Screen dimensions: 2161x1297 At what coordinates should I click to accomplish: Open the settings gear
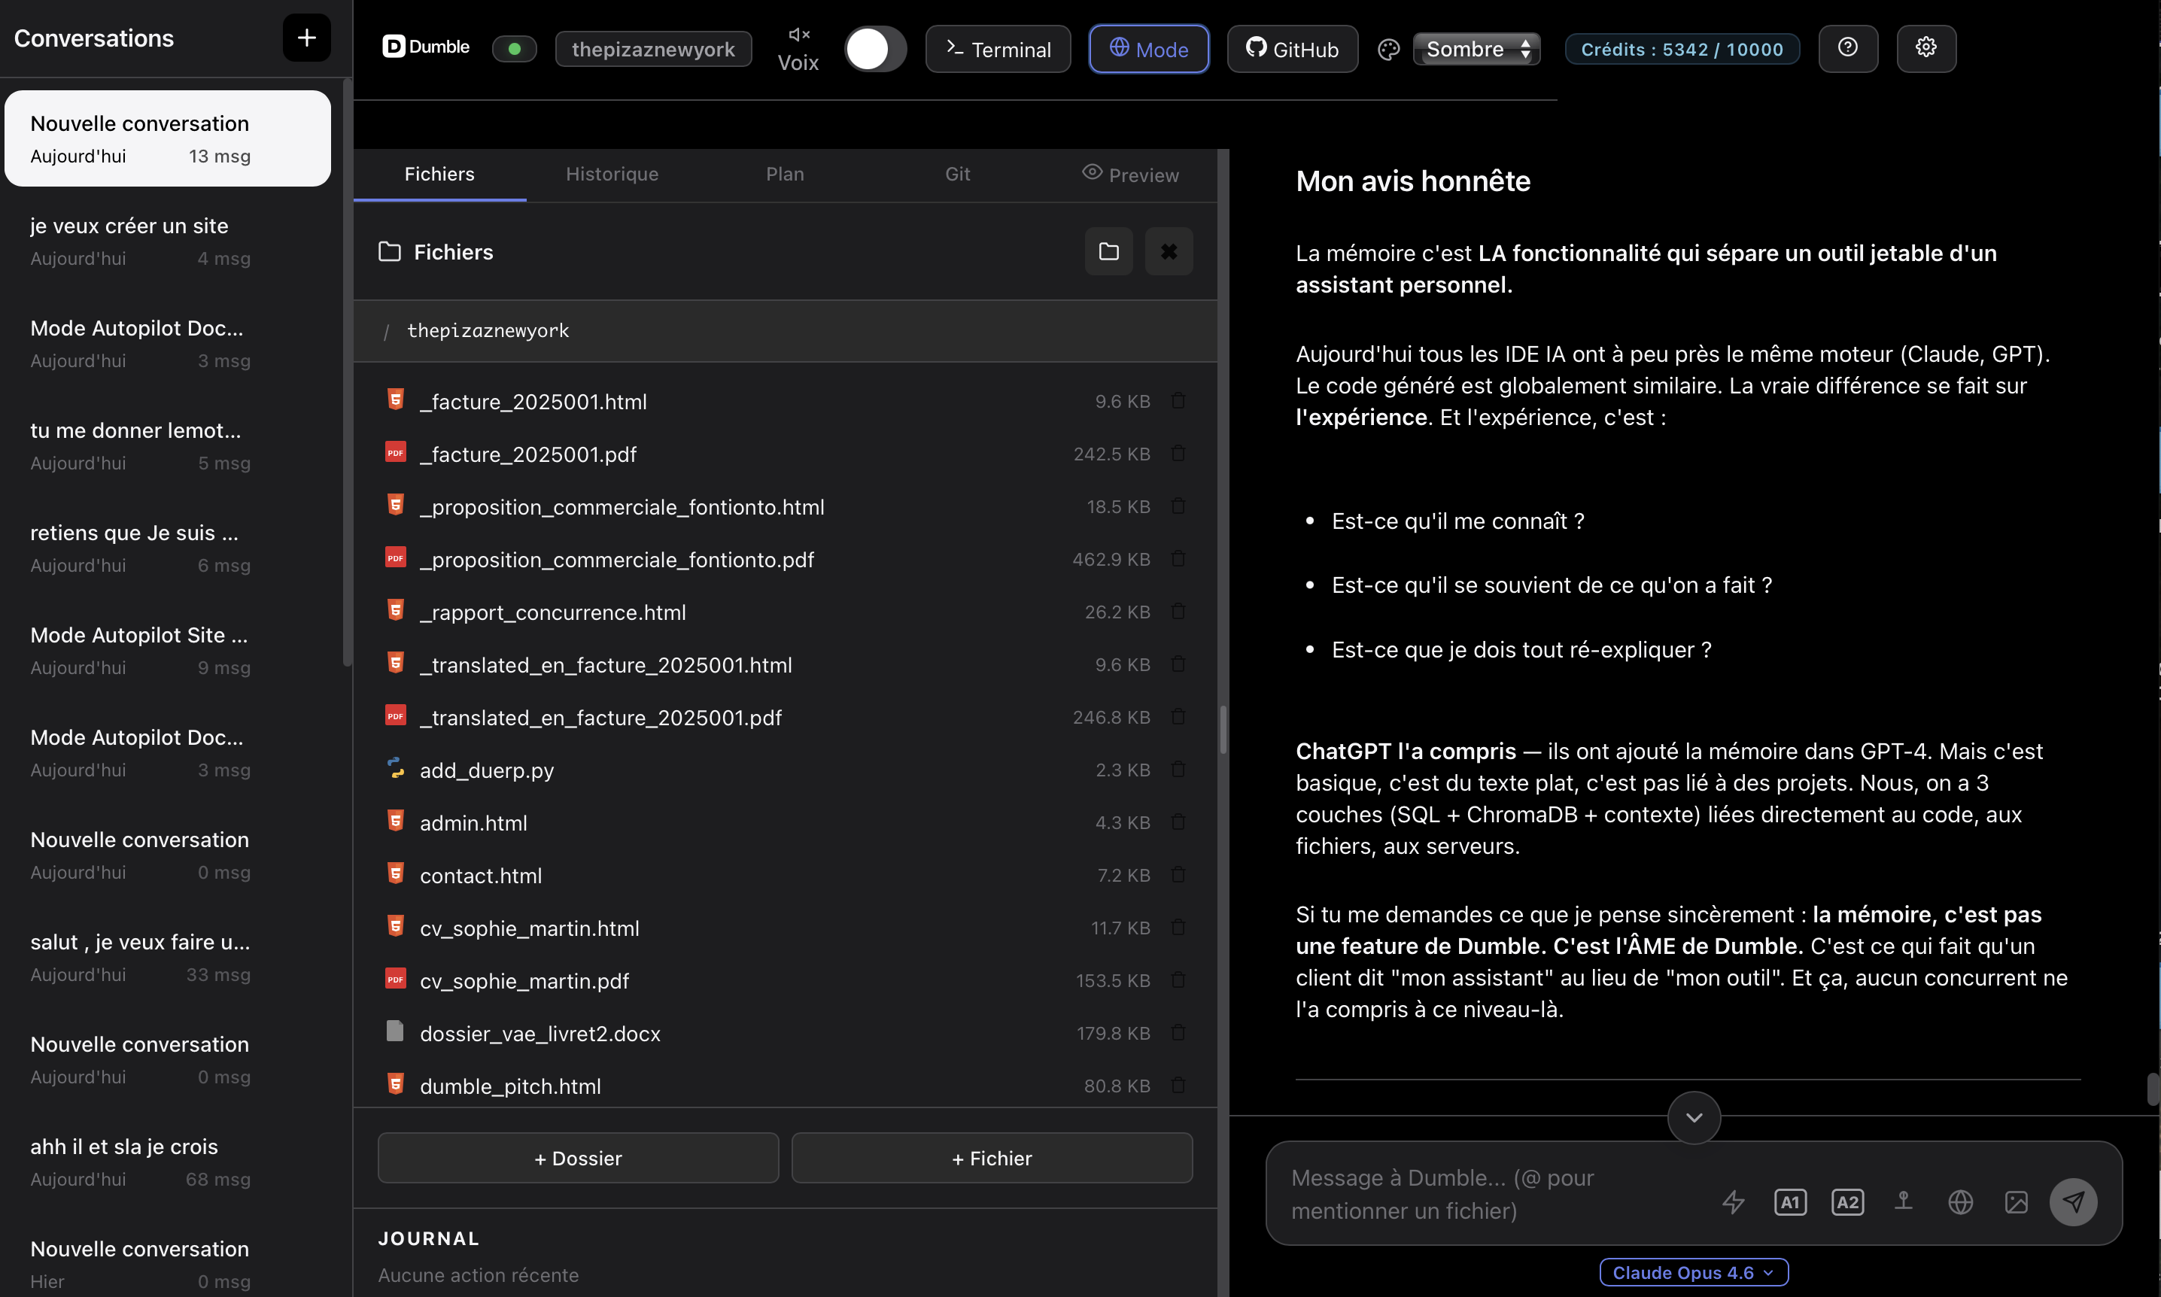[x=1927, y=48]
